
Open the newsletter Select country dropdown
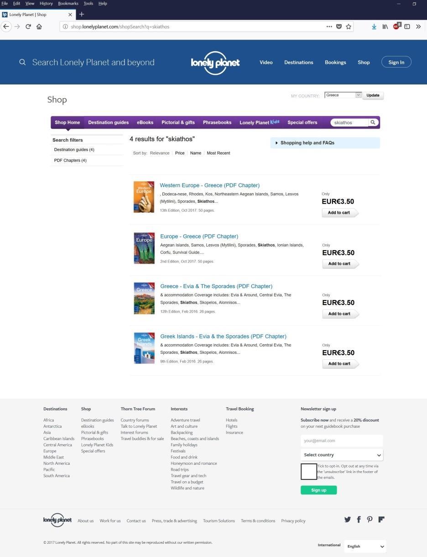[342, 455]
